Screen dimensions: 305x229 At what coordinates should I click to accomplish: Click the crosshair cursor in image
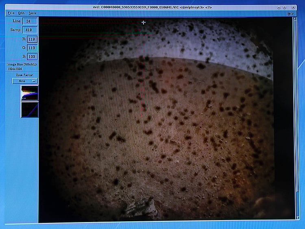[143, 23]
